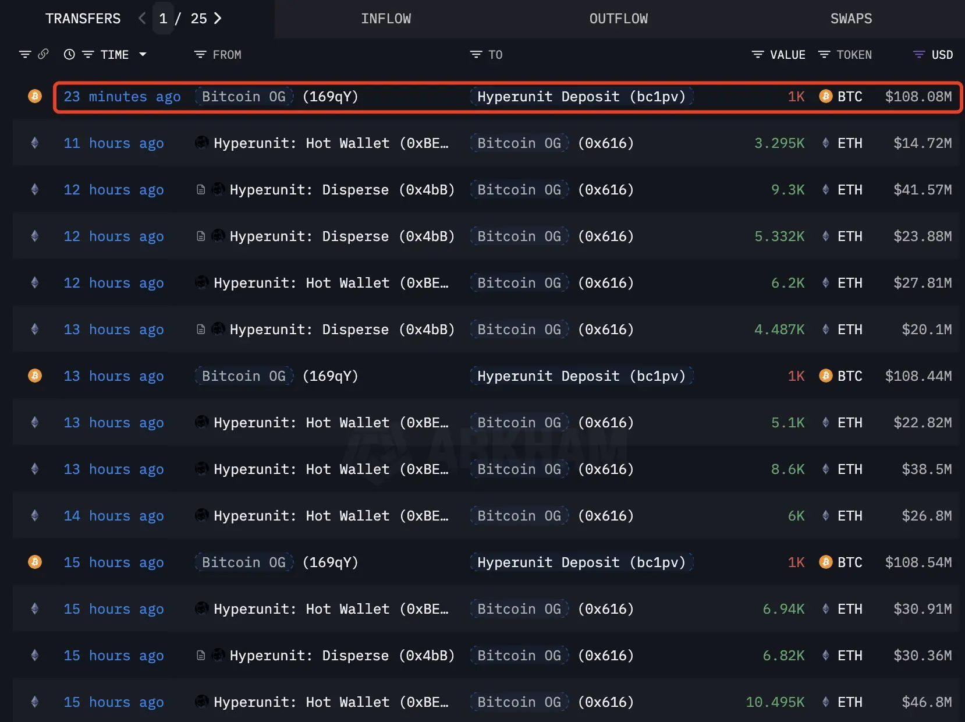The height and width of the screenshot is (722, 965).
Task: Open the 11 hours ago transaction
Action: (x=113, y=143)
